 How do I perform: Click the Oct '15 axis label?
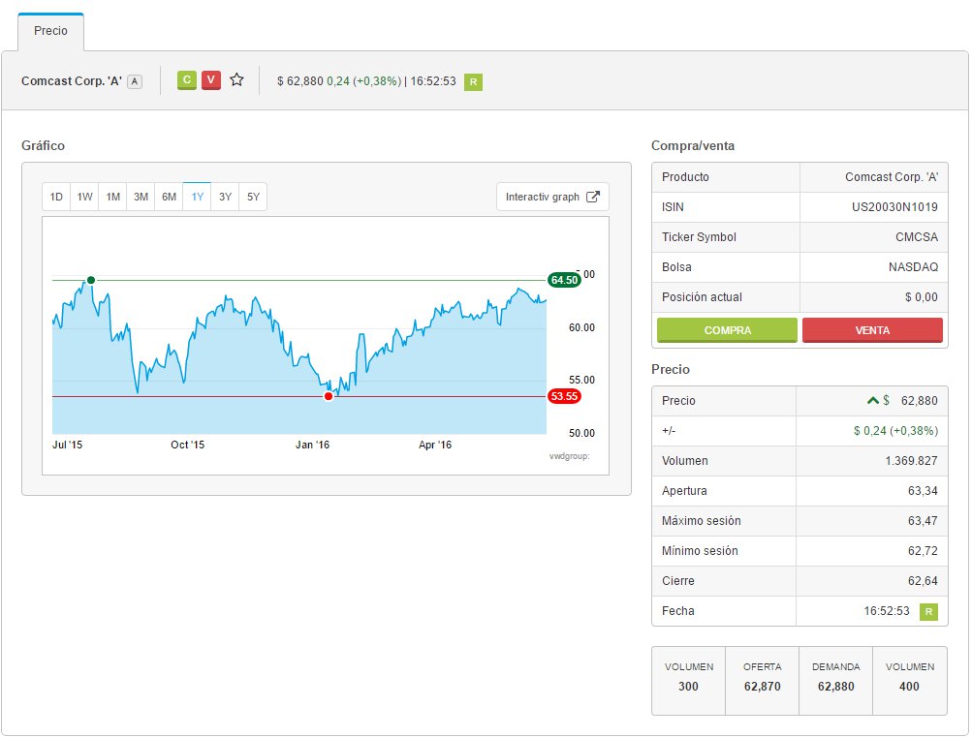pyautogui.click(x=187, y=445)
